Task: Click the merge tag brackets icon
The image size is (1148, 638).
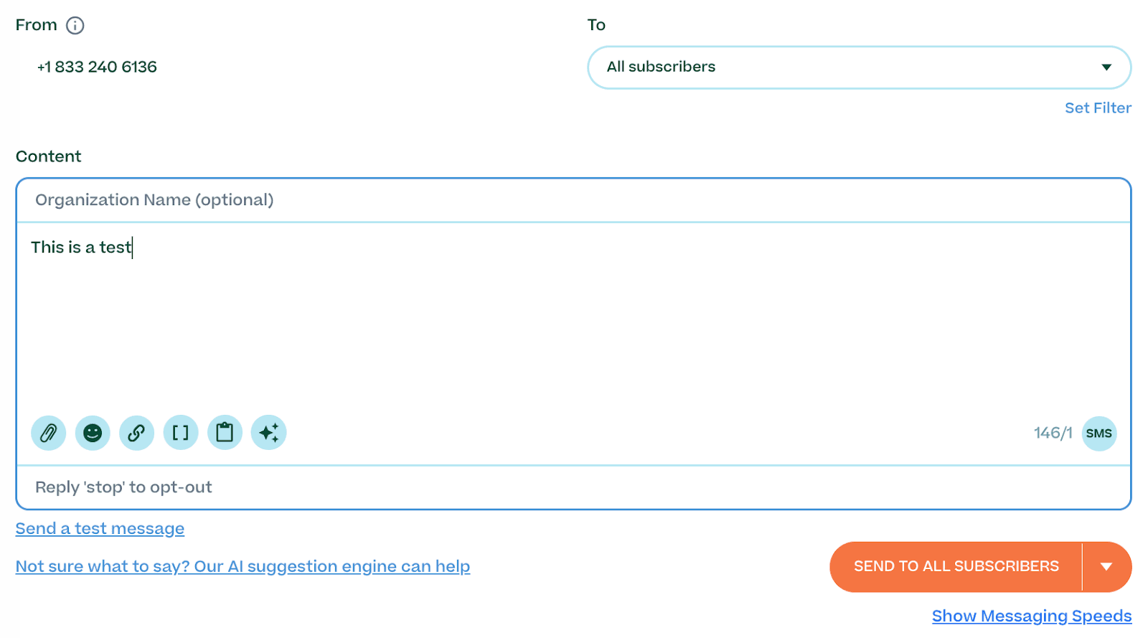Action: click(181, 433)
